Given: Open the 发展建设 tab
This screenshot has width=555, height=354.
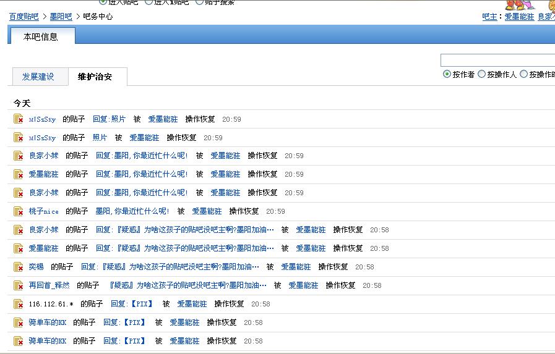Looking at the screenshot, I should point(40,77).
